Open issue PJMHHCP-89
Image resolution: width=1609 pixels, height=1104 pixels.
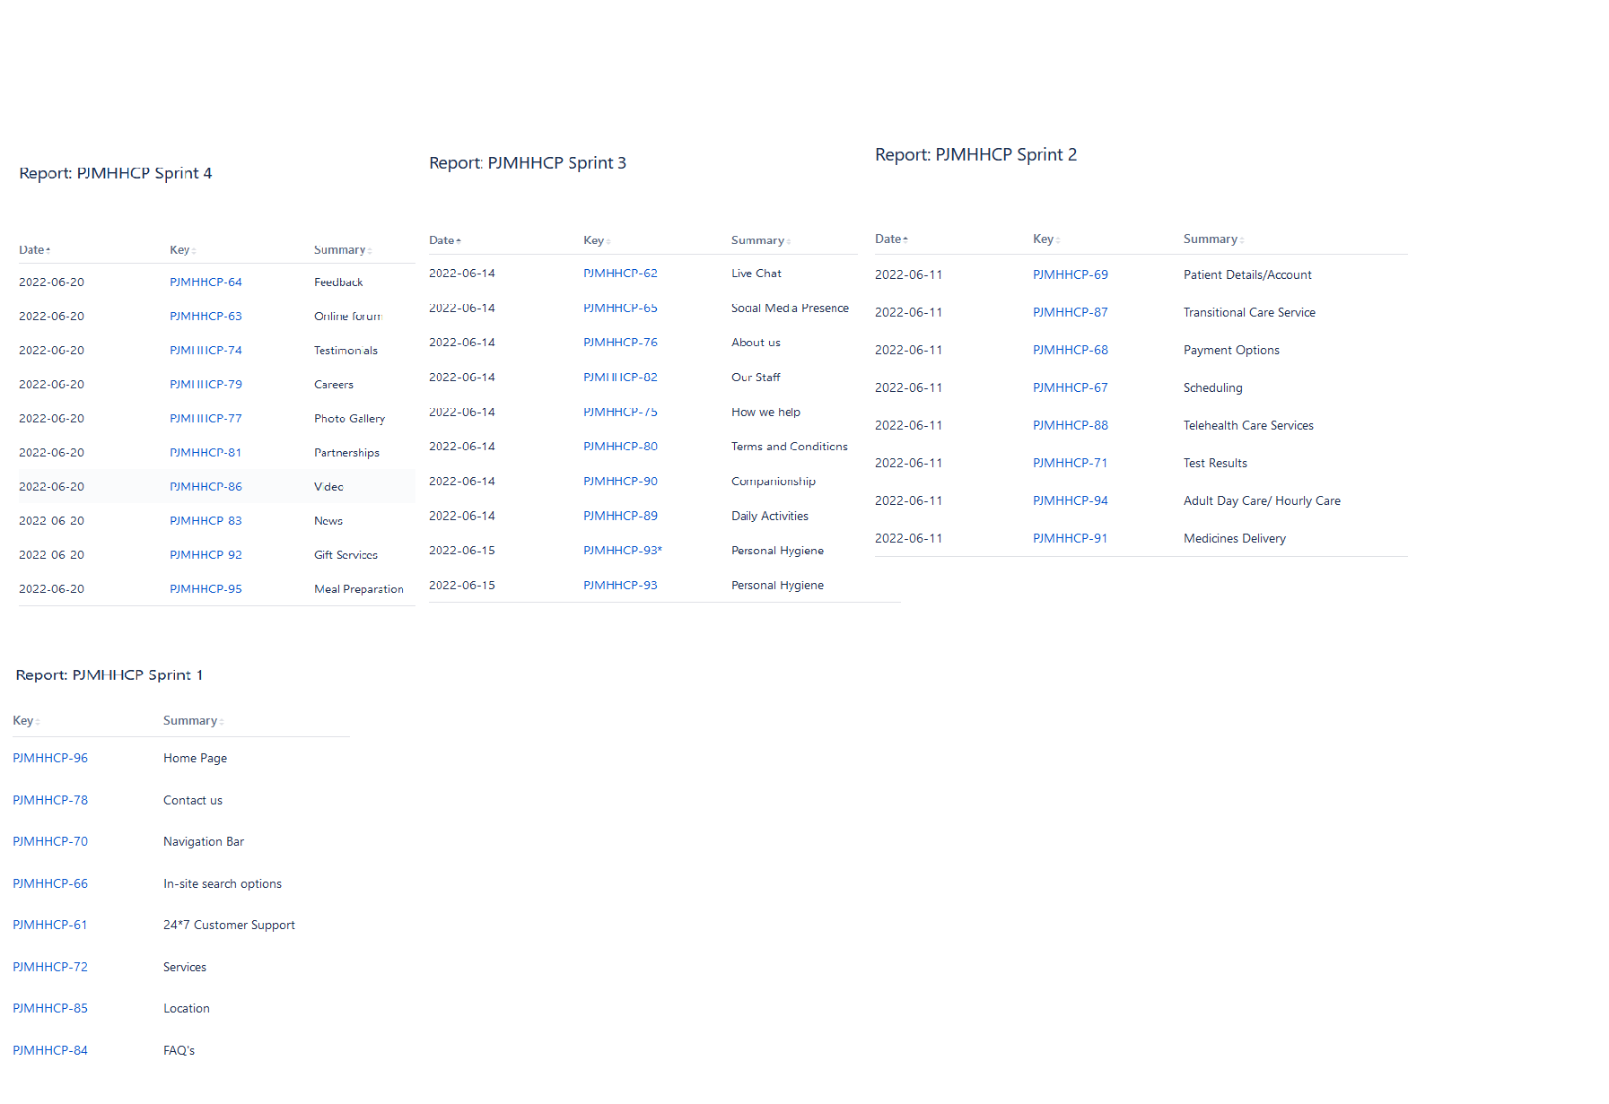(x=620, y=517)
